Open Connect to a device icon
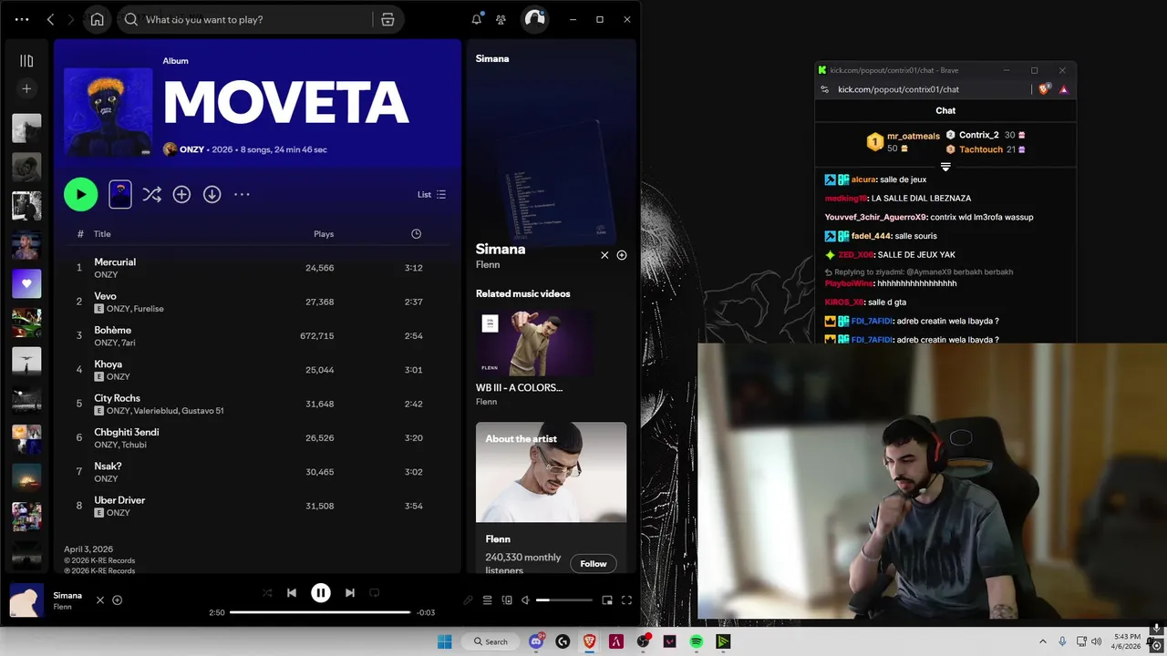1167x656 pixels. 507,600
